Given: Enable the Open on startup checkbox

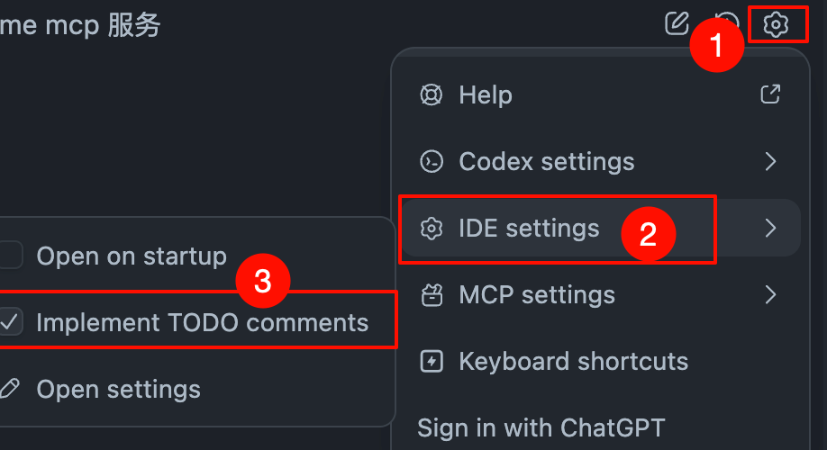Looking at the screenshot, I should tap(10, 256).
